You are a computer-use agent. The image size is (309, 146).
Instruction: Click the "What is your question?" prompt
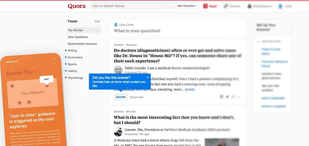point(137,31)
